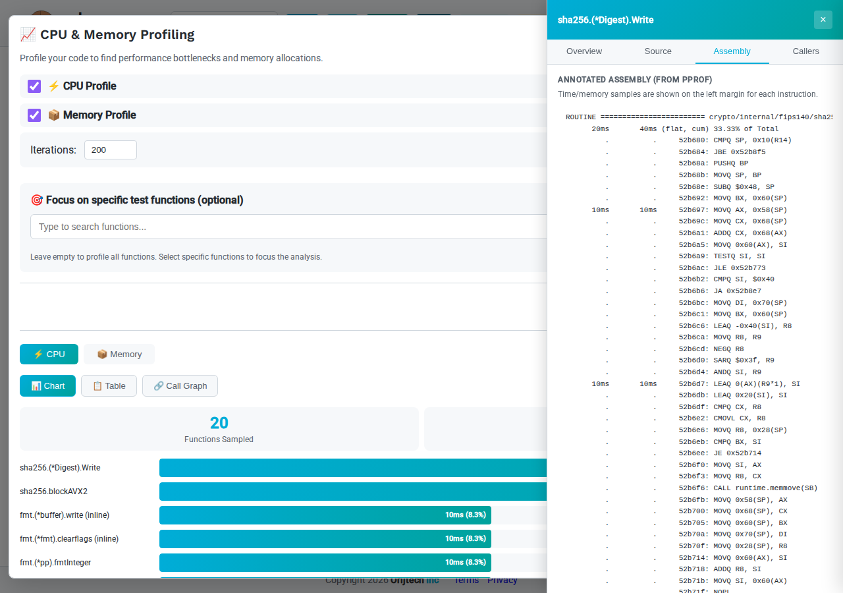Close the sha256 Digest Write panel
Viewport: 843px width, 593px height.
[x=823, y=20]
